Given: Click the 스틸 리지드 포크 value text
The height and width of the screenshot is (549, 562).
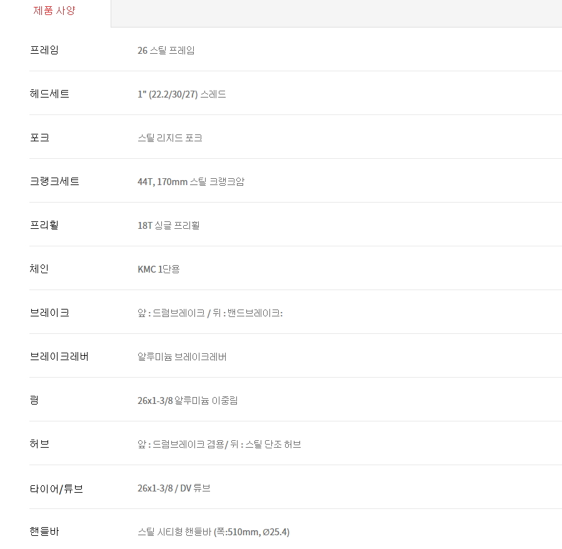Looking at the screenshot, I should pyautogui.click(x=169, y=138).
